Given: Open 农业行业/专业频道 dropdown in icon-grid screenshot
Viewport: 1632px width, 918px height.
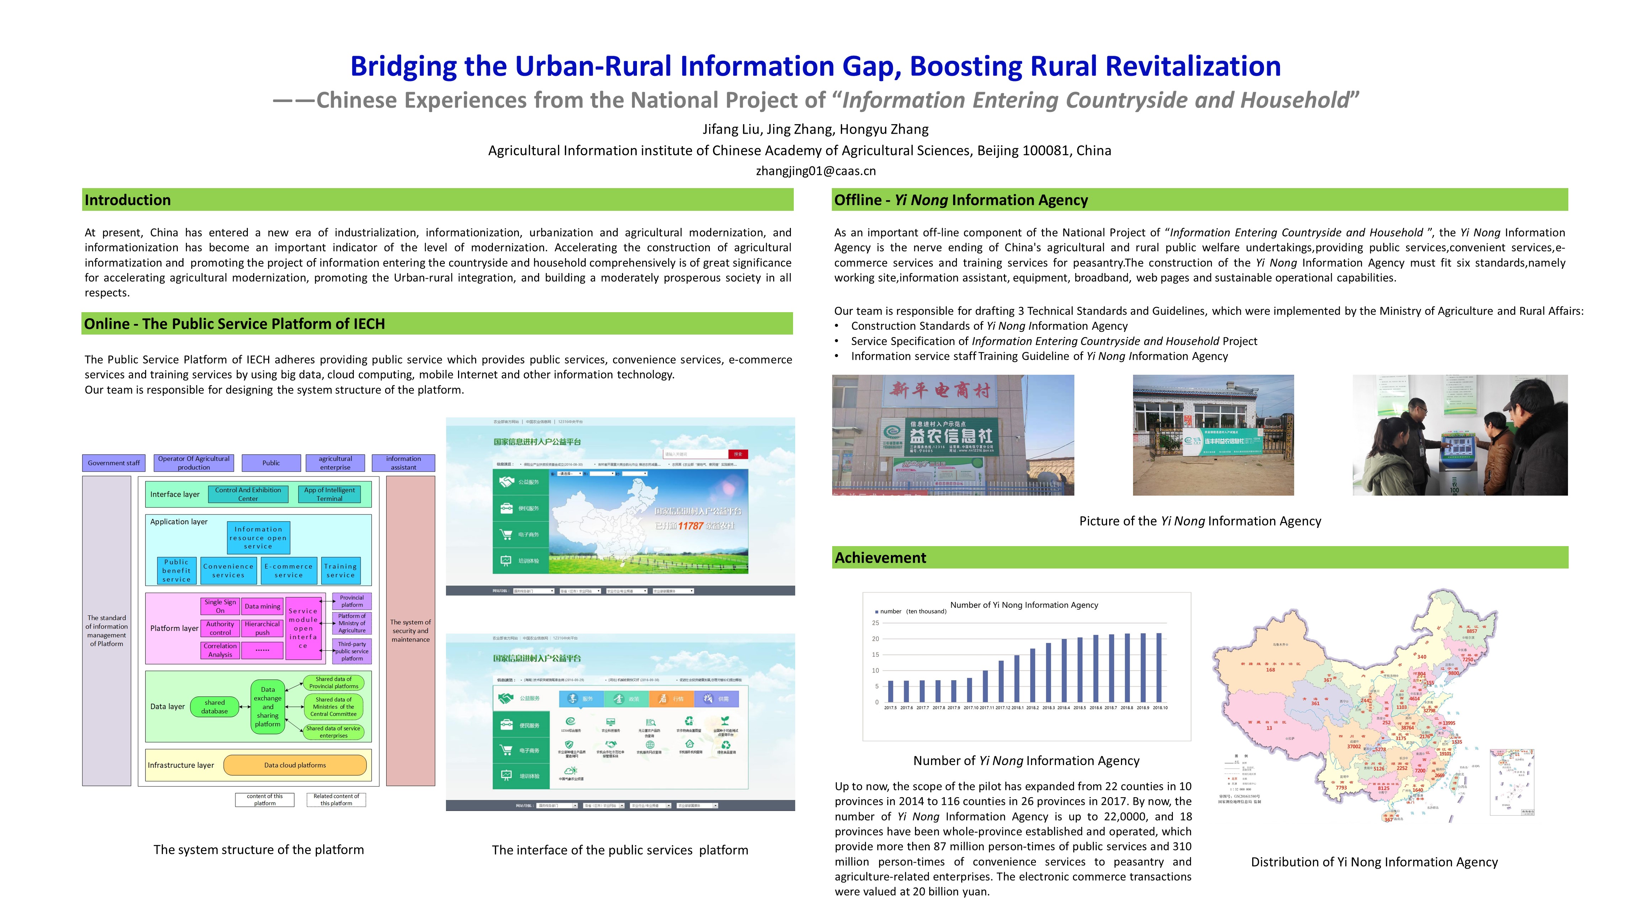Looking at the screenshot, I should [x=650, y=806].
